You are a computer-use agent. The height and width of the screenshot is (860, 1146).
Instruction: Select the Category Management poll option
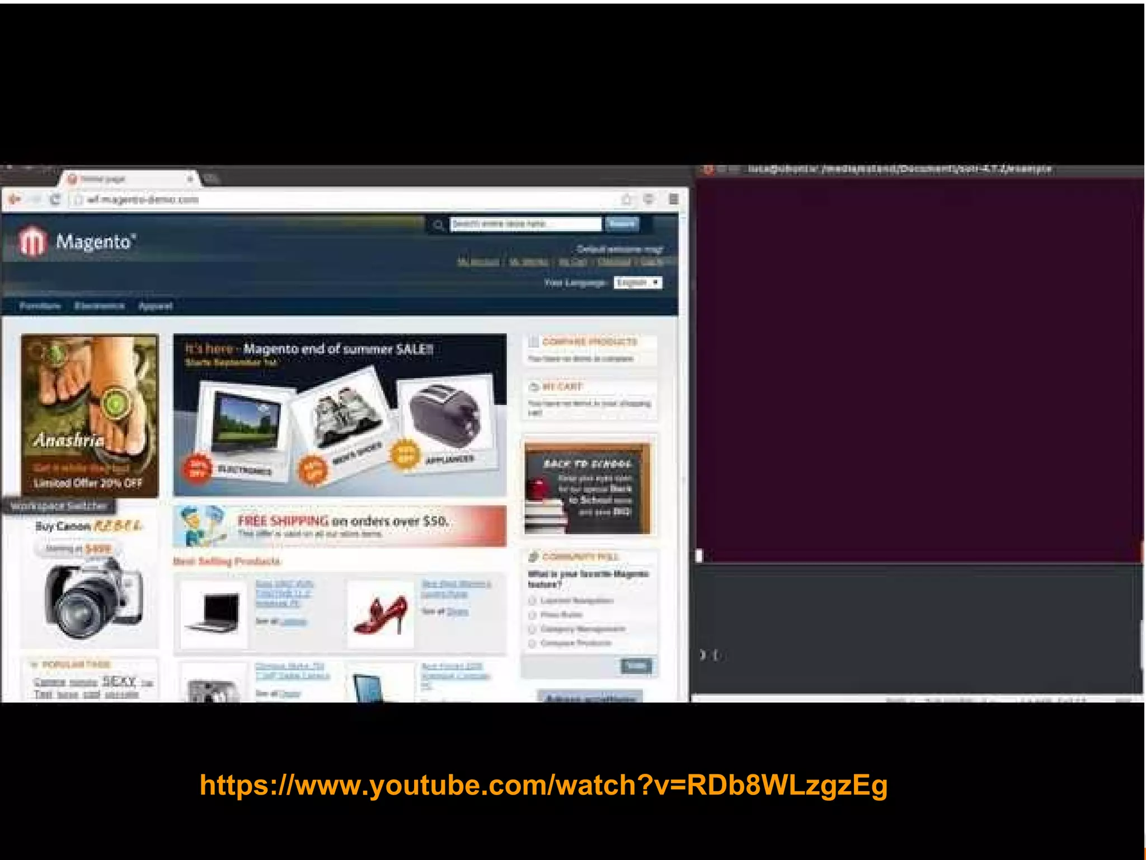pos(533,629)
